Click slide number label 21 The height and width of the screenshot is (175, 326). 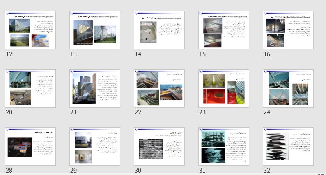[73, 112]
